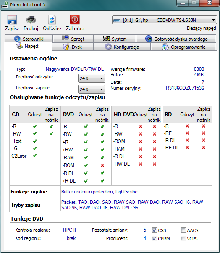Click the Napęd drive tab icon

coord(19,46)
